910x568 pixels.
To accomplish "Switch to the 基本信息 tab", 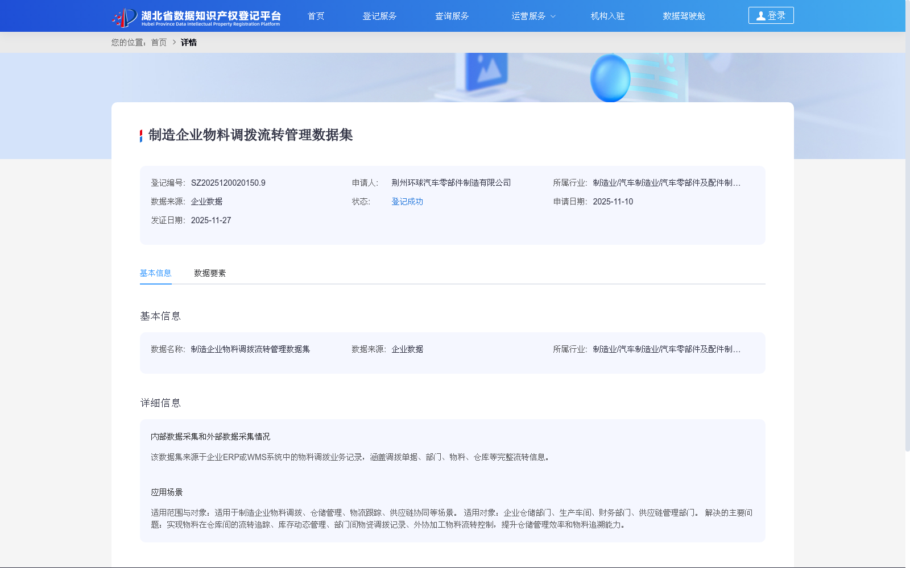I will [155, 273].
